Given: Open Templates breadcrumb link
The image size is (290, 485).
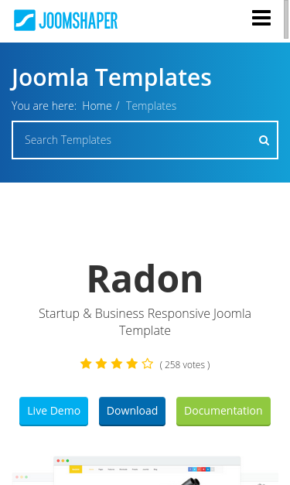Looking at the screenshot, I should (x=151, y=106).
